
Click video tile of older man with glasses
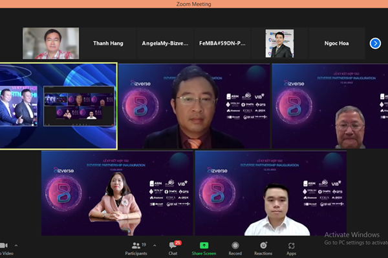point(330,106)
